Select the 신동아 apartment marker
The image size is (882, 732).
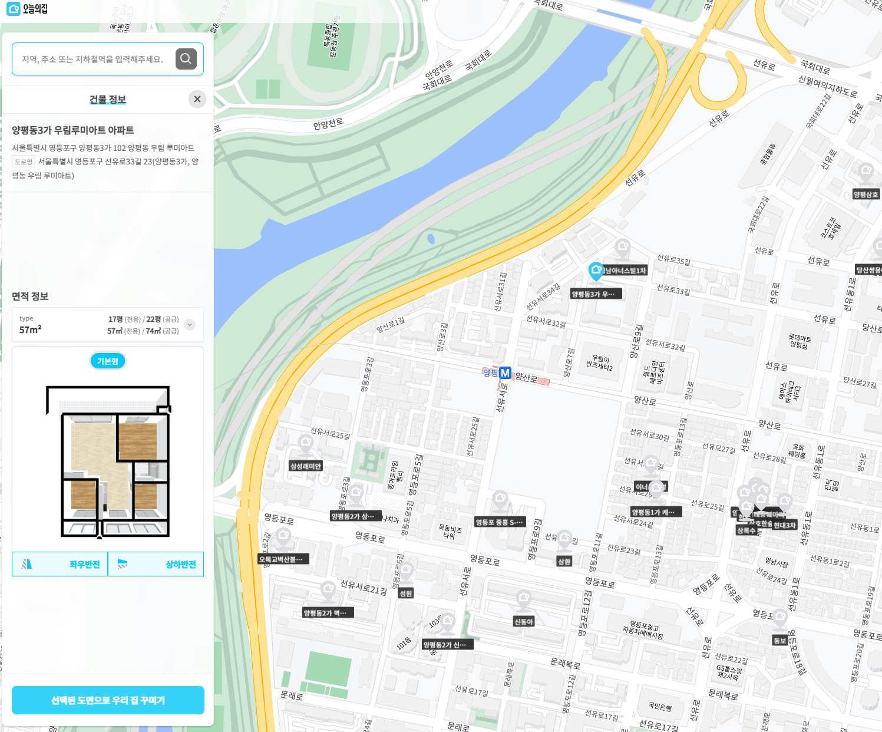coord(524,599)
